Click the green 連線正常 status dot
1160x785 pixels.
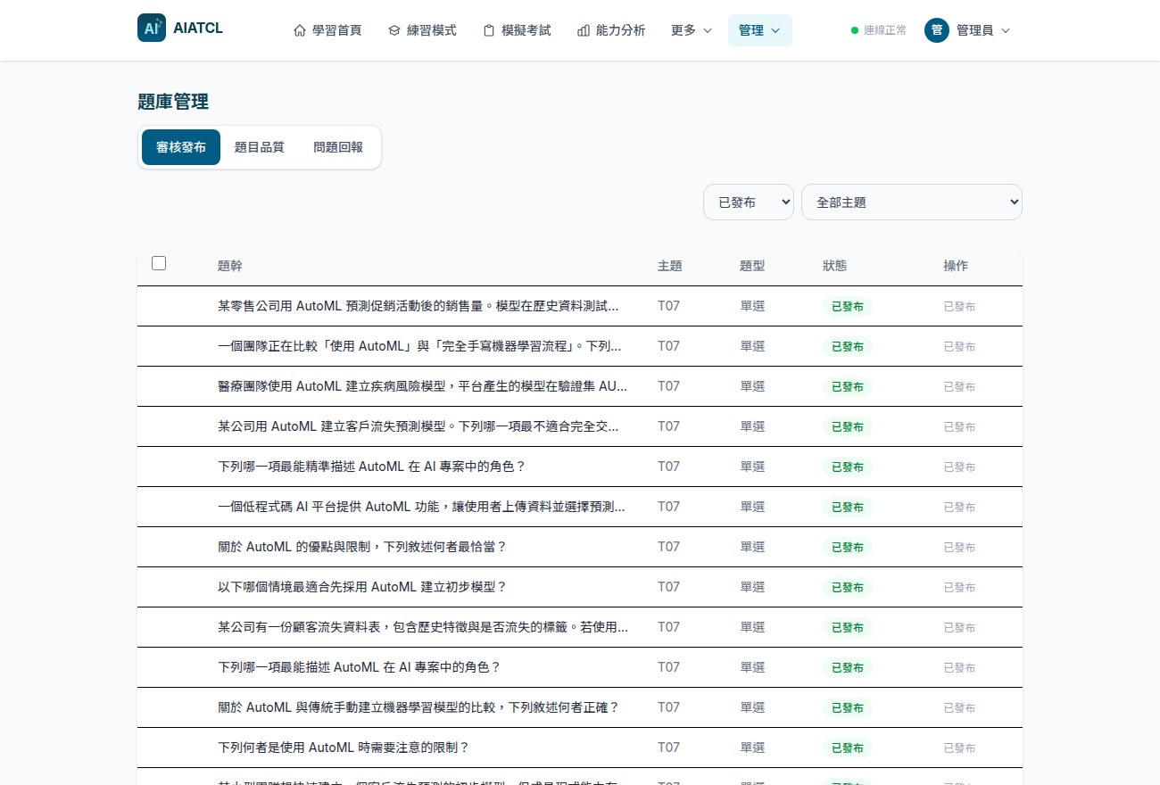coord(855,30)
